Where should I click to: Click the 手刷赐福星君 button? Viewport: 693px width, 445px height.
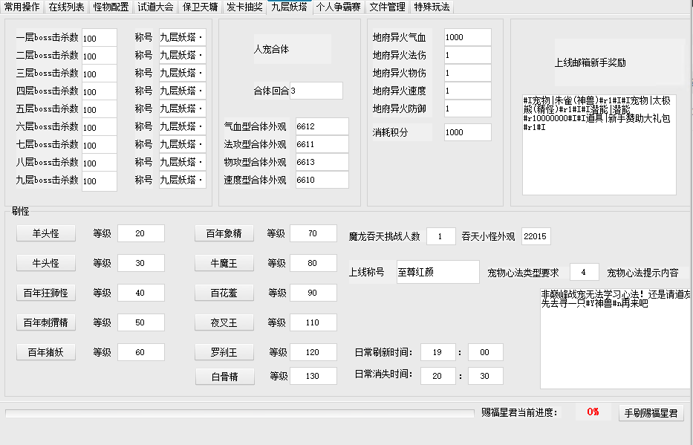[651, 413]
